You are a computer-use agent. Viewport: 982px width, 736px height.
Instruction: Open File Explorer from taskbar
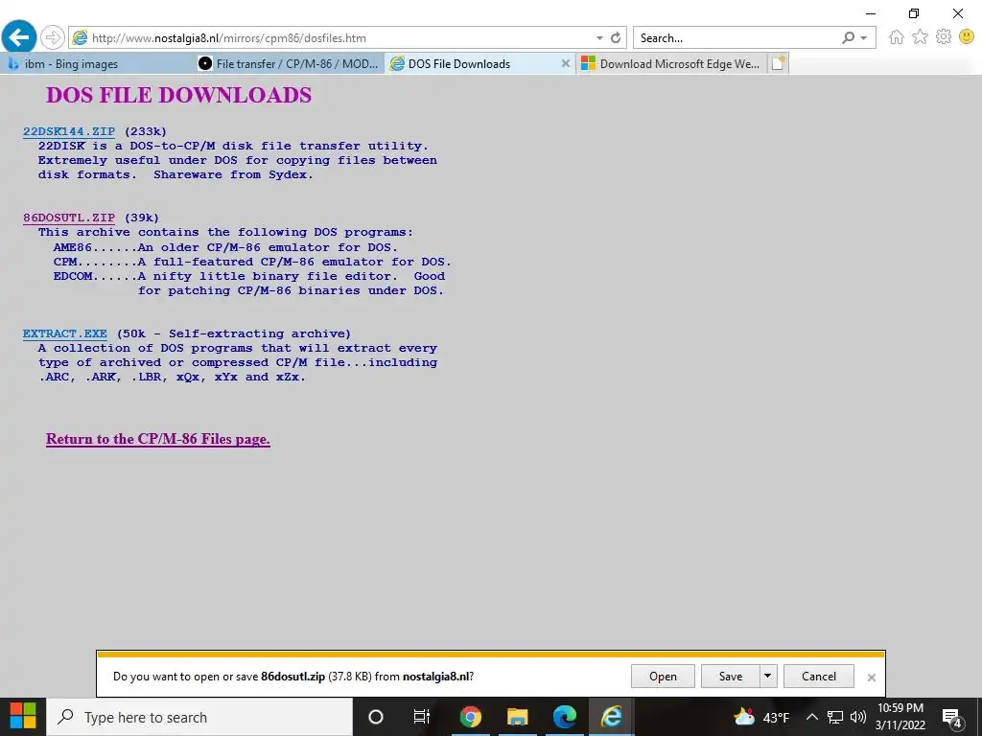(517, 717)
